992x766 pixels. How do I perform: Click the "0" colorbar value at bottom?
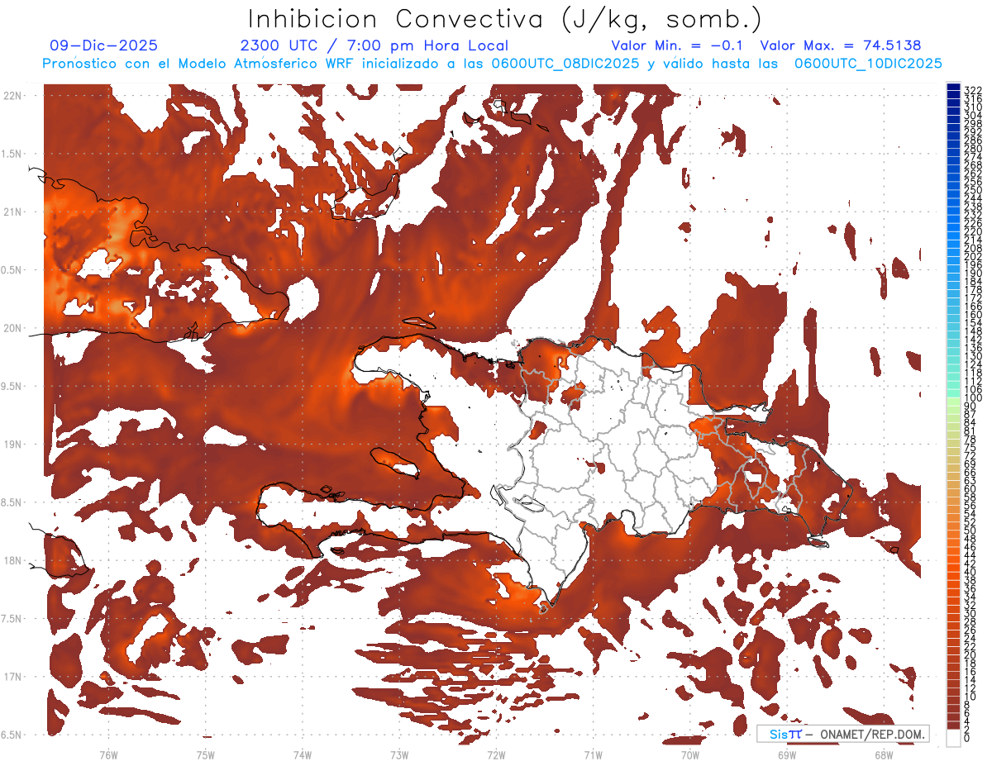tap(967, 737)
